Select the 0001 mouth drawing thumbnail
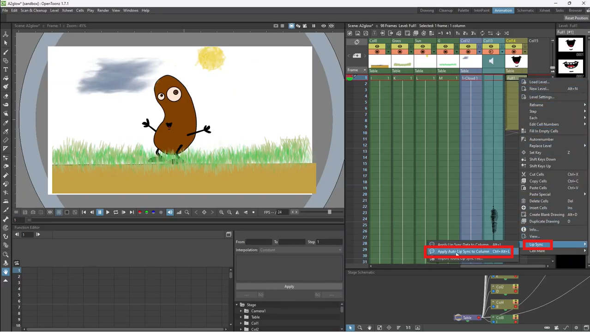The image size is (590, 333). [x=571, y=46]
